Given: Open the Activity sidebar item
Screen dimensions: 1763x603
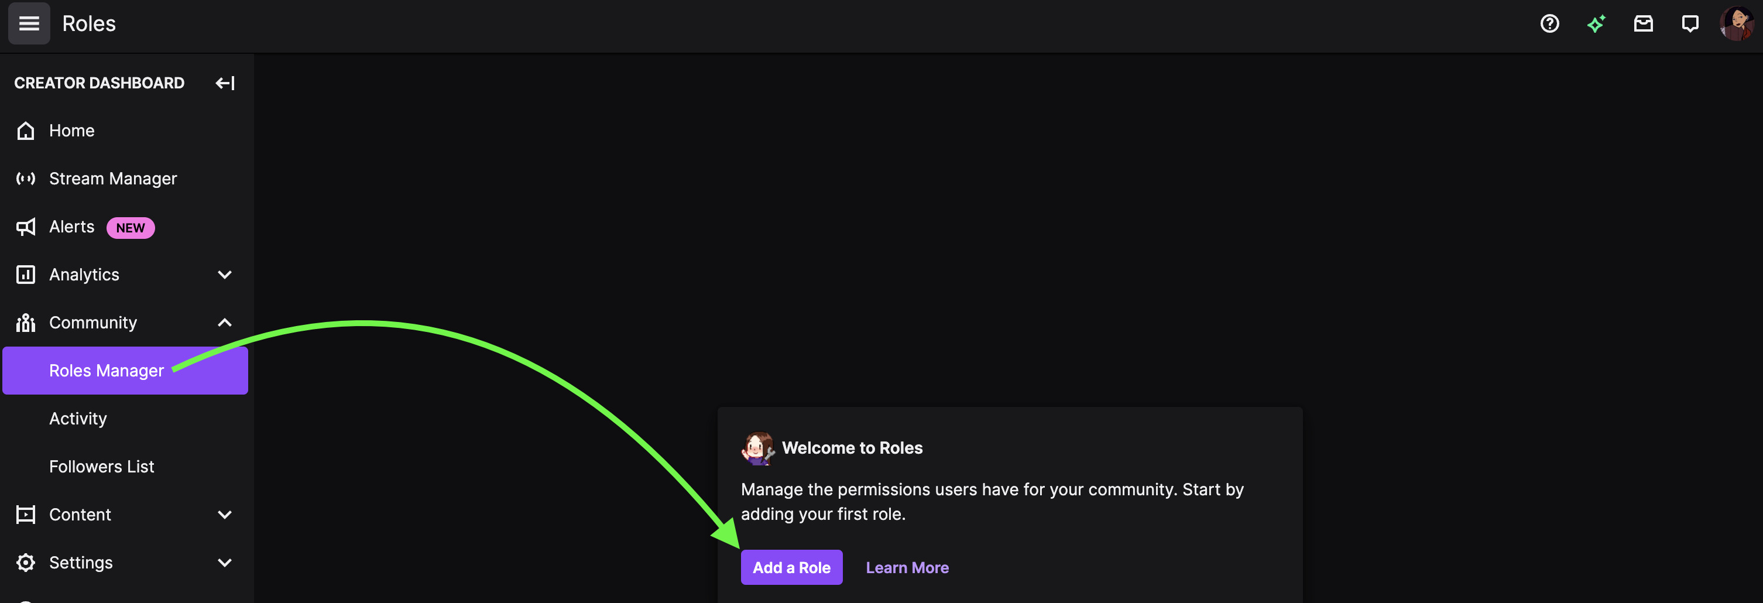Looking at the screenshot, I should point(78,418).
